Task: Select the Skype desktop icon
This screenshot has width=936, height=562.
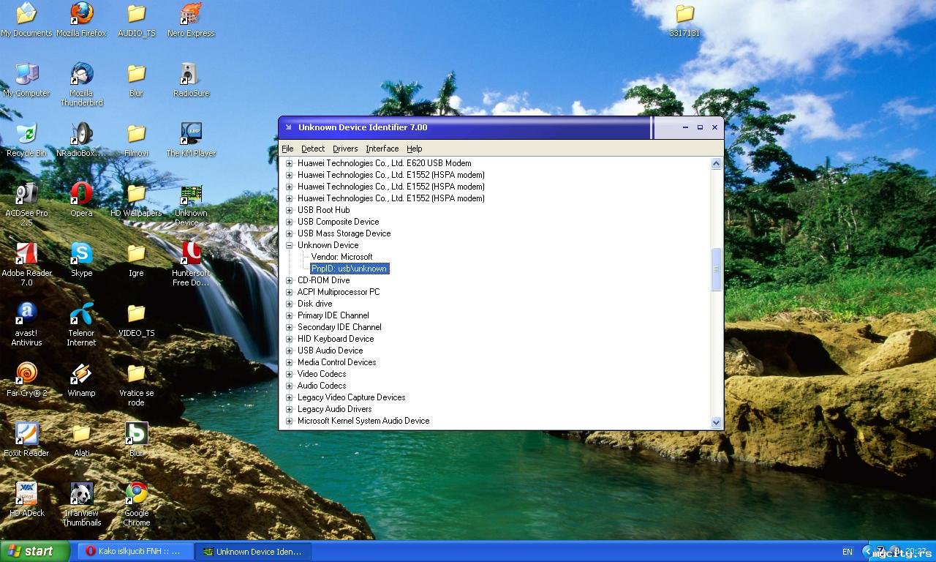Action: (x=81, y=254)
